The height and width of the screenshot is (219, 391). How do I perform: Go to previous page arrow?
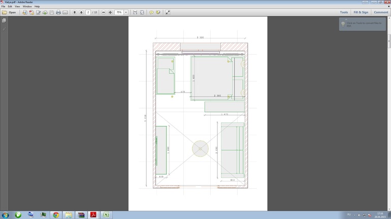(75, 12)
